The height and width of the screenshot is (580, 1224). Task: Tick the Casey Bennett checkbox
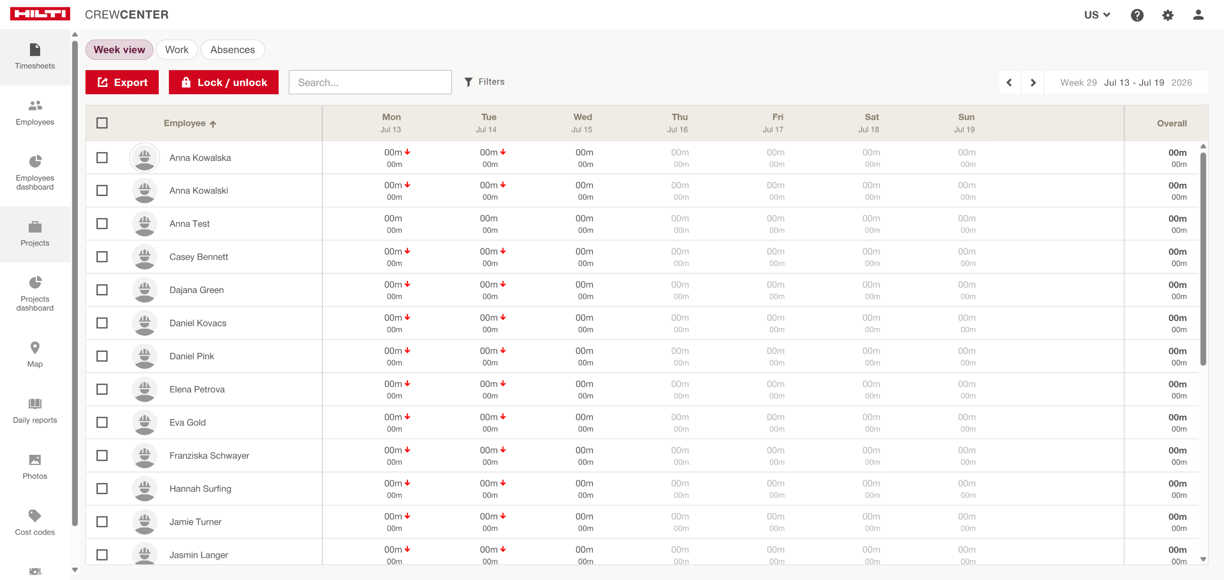[102, 257]
